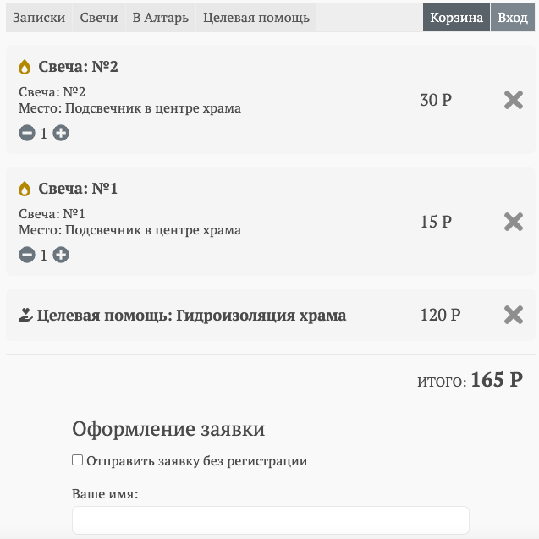Decrease quantity of Свеча №2
539x539 pixels.
27,133
